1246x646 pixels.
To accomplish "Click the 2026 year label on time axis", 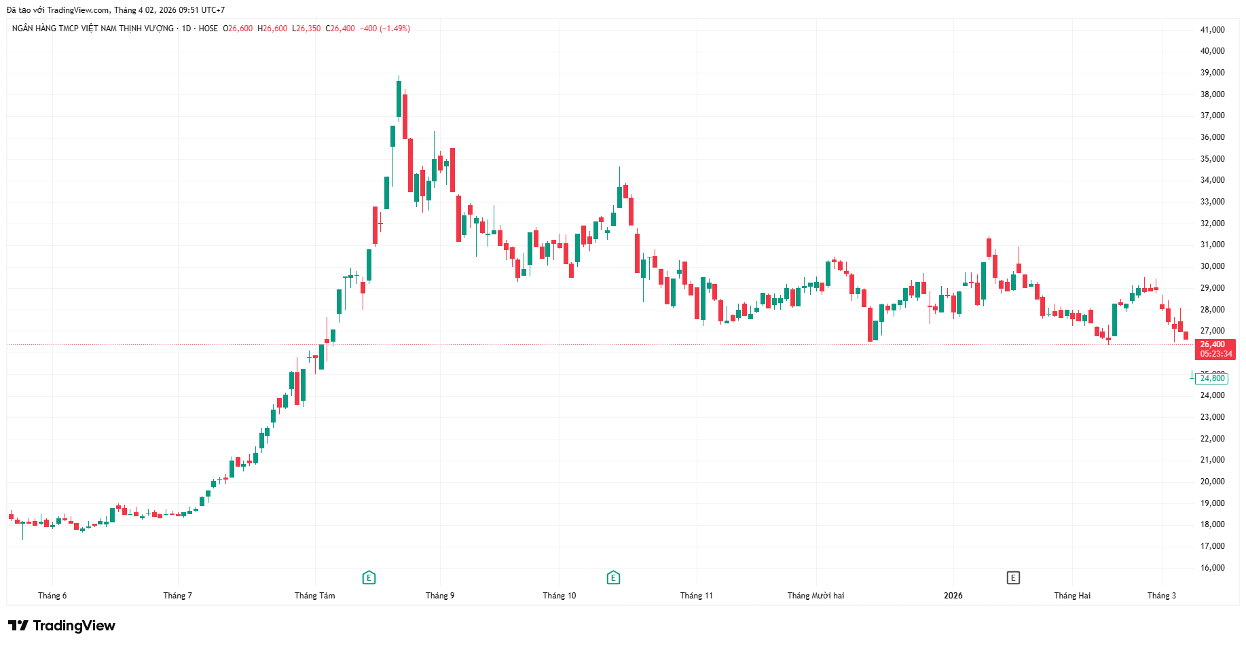I will tap(953, 596).
